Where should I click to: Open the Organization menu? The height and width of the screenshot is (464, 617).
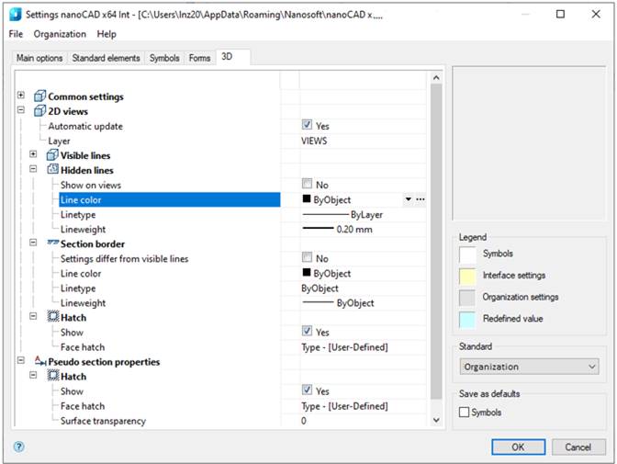[60, 34]
